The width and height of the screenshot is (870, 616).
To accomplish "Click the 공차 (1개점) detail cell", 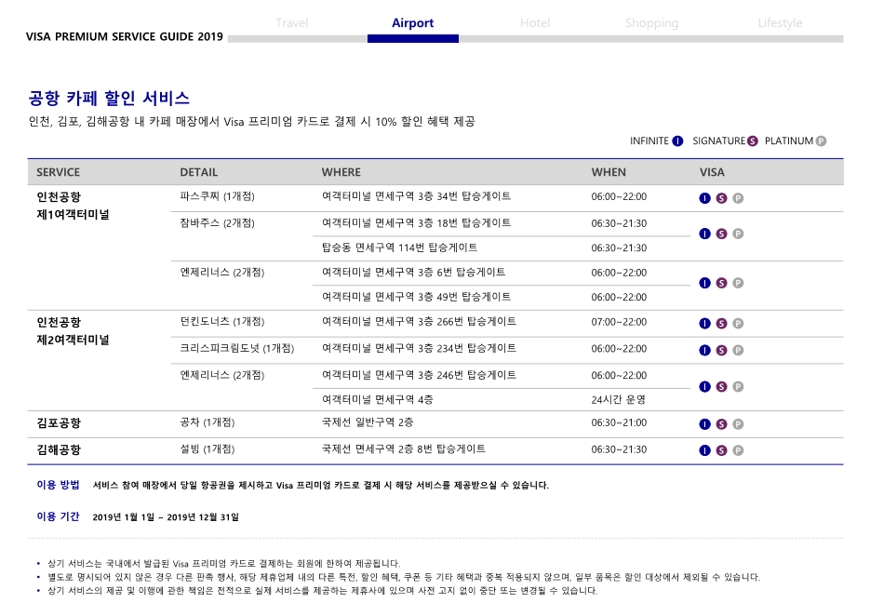I will coord(207,422).
